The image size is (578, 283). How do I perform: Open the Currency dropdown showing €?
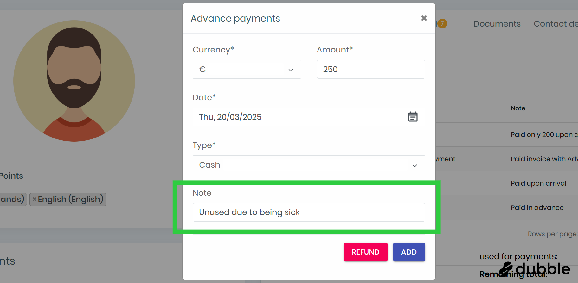click(247, 69)
